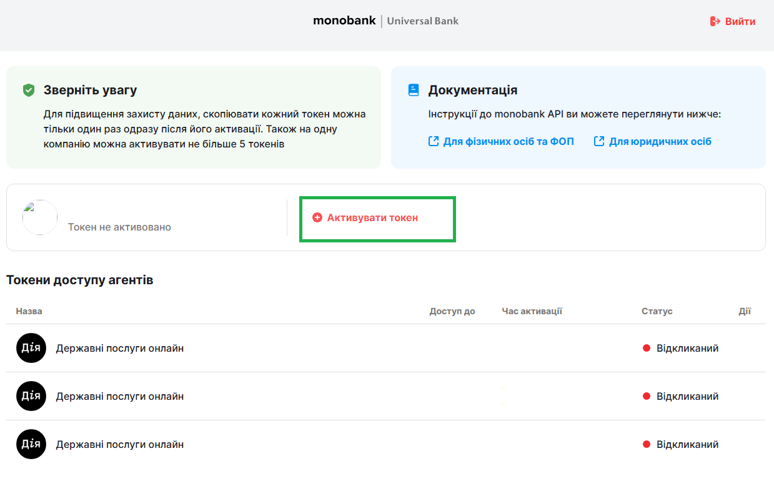Click the monobank logo in the header
The image size is (774, 481).
(x=344, y=20)
